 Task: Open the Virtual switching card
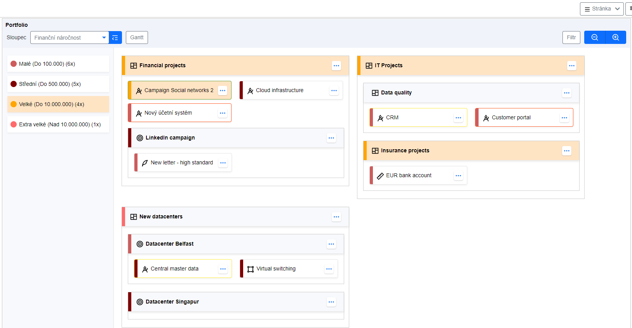pyautogui.click(x=289, y=269)
